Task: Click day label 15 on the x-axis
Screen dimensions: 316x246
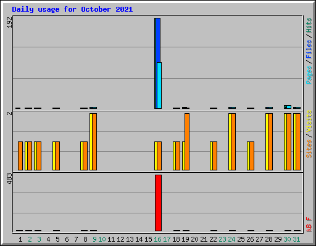Action: pos(148,239)
